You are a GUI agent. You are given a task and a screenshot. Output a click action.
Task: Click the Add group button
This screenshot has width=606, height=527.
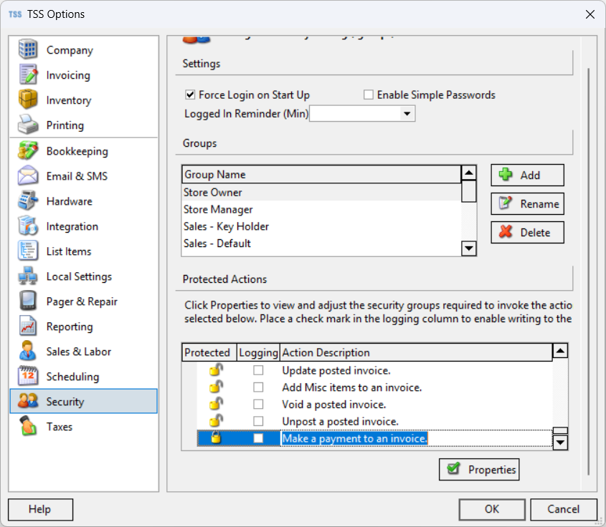click(x=527, y=175)
